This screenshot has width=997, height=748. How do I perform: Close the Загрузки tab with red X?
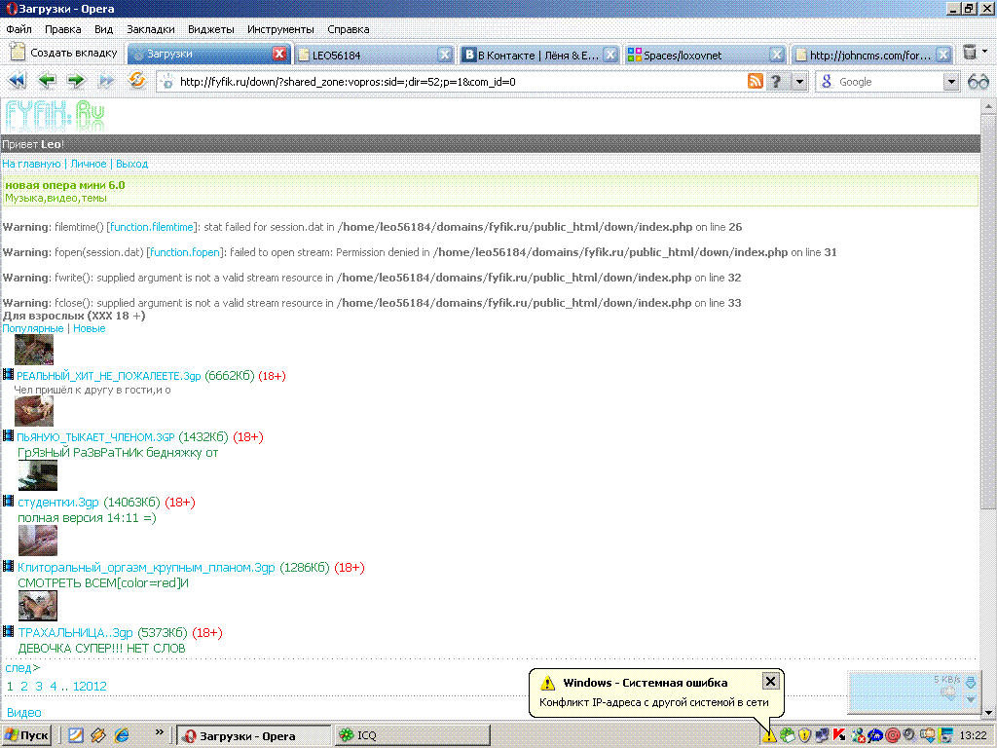click(x=279, y=55)
